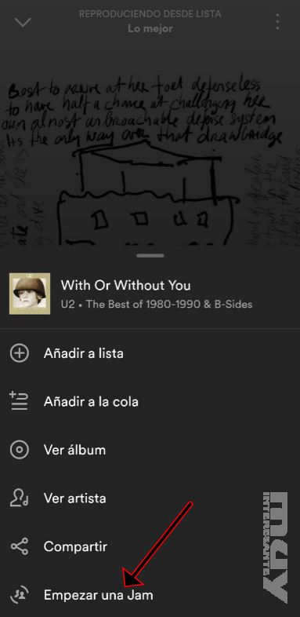Viewport: 300px width, 617px height.
Task: Tap the share icon beside Compartir
Action: (x=20, y=546)
